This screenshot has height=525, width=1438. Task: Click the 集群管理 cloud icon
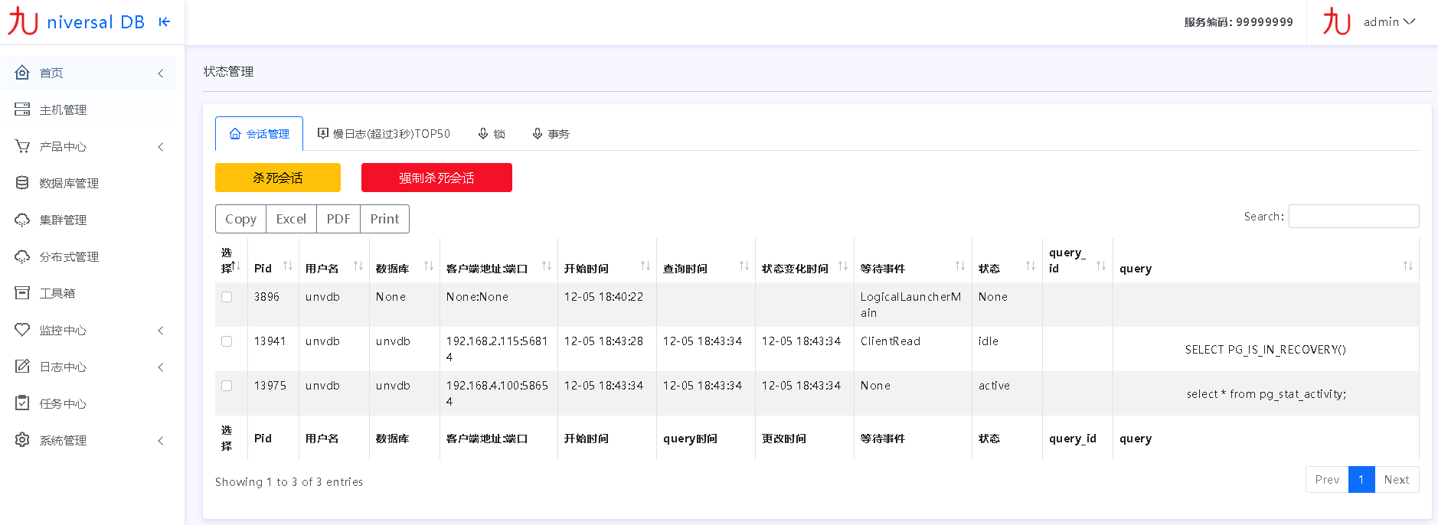[22, 220]
